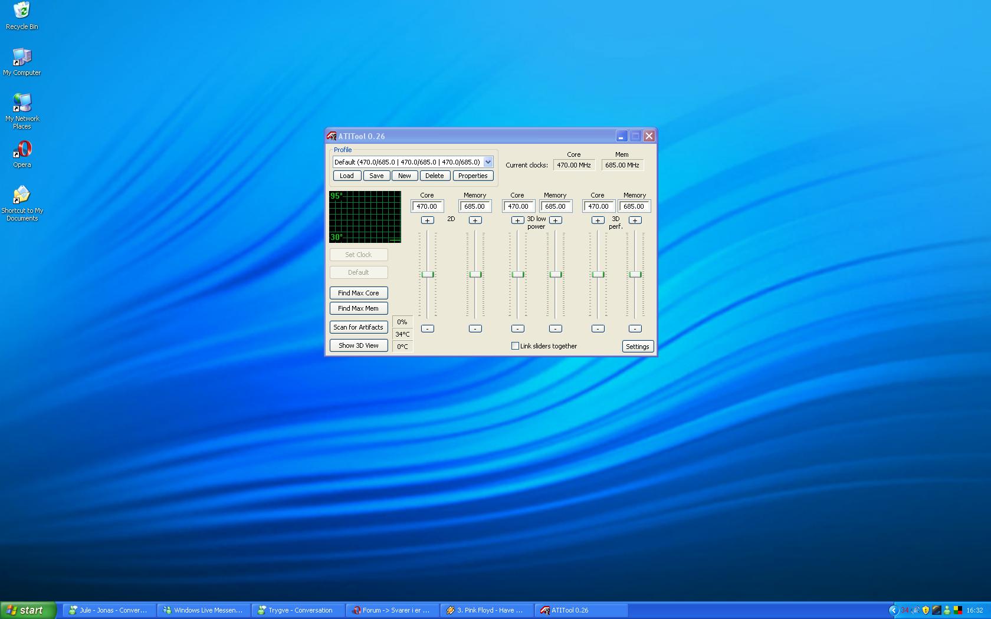Start Scan for Artifacts

tap(359, 327)
